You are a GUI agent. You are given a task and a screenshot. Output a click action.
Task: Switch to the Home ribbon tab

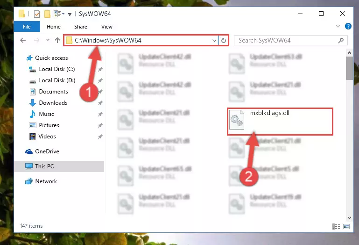click(x=54, y=27)
